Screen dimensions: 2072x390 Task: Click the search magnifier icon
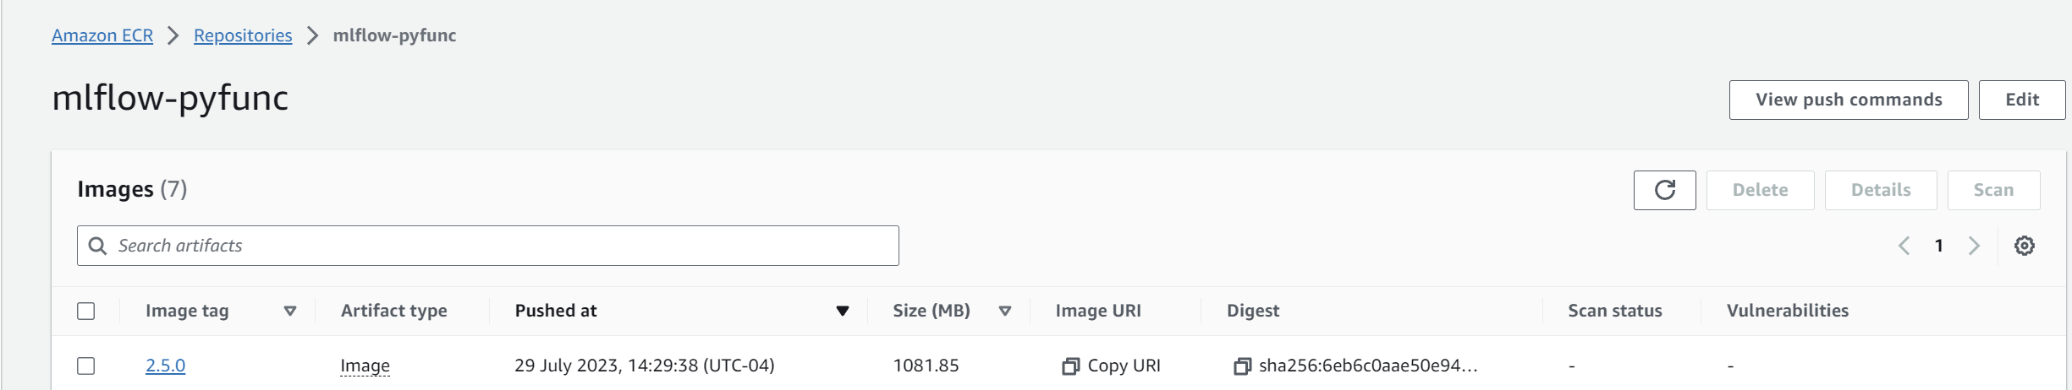98,246
